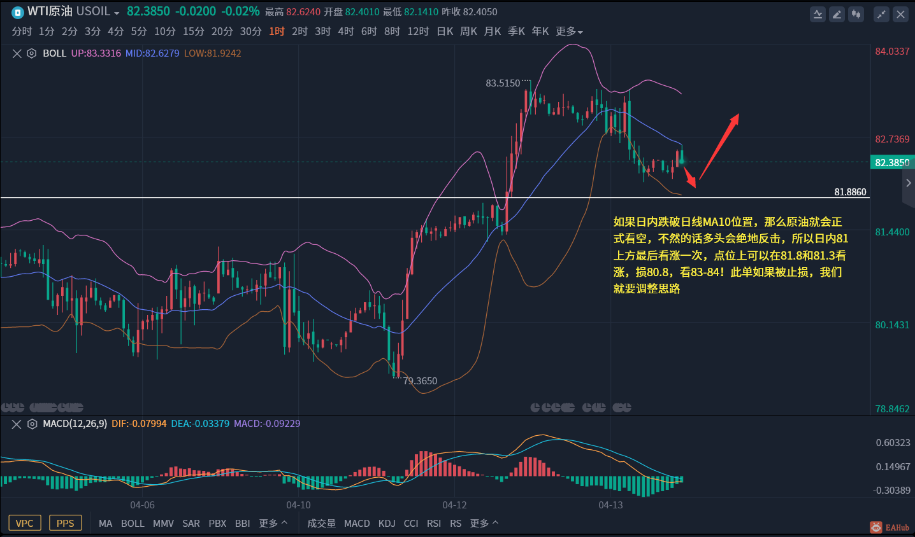Expand the 更多 sub-indicators list
This screenshot has width=915, height=537.
coord(484,523)
